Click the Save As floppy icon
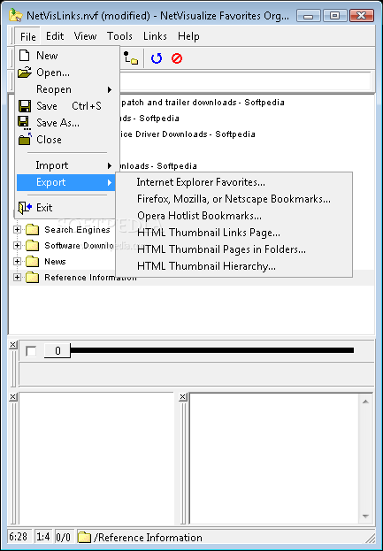The image size is (383, 551). click(x=24, y=123)
